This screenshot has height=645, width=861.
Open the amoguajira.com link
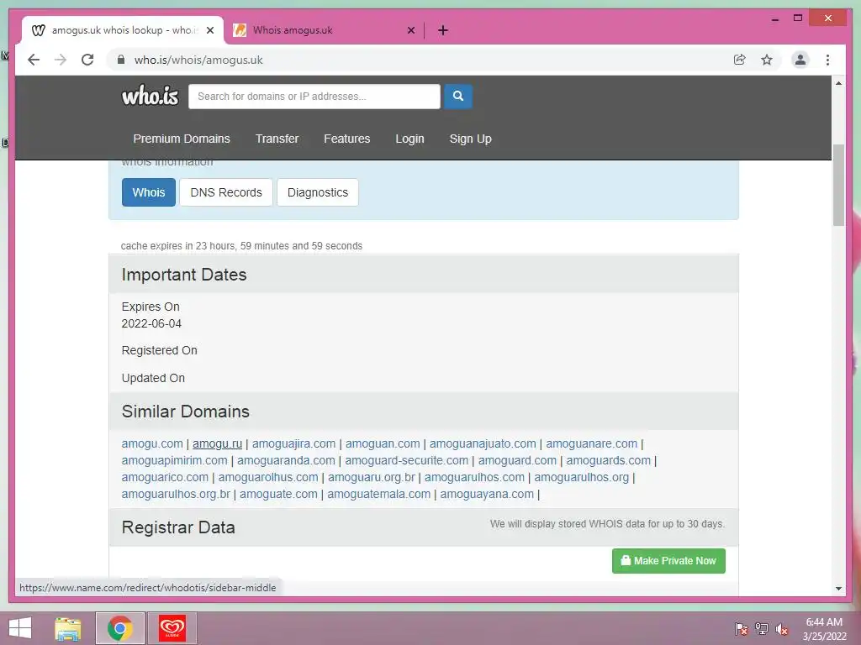click(293, 443)
